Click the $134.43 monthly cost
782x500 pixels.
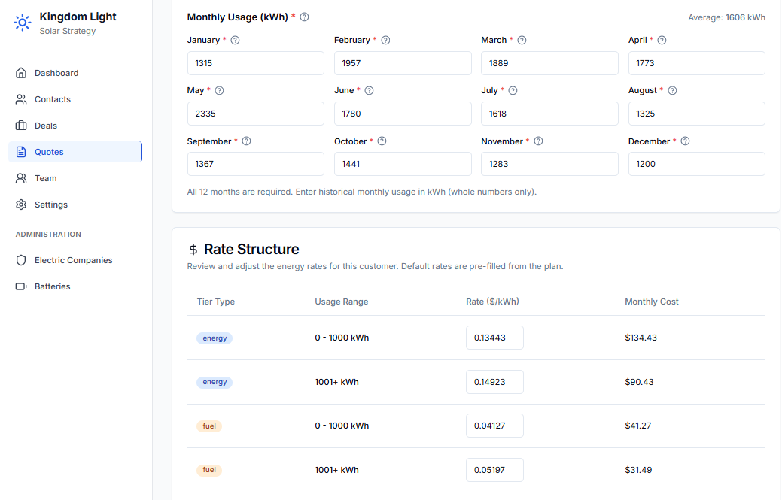pos(641,338)
